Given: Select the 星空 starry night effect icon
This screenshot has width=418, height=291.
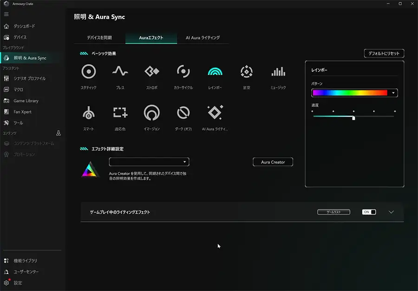Looking at the screenshot, I should click(x=246, y=72).
